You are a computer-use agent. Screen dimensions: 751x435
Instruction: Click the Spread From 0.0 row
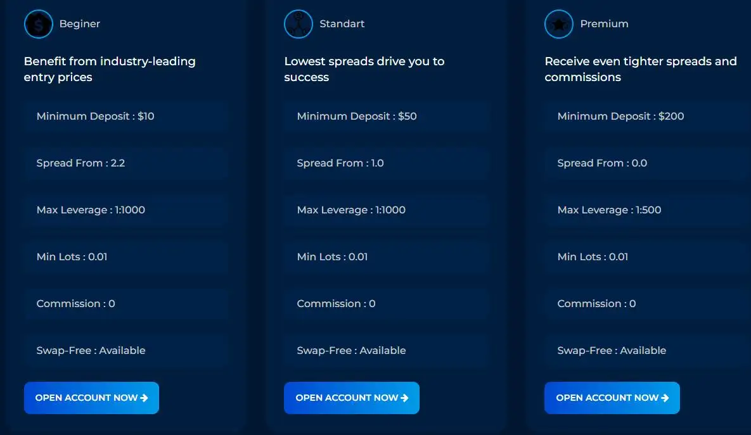click(x=646, y=163)
